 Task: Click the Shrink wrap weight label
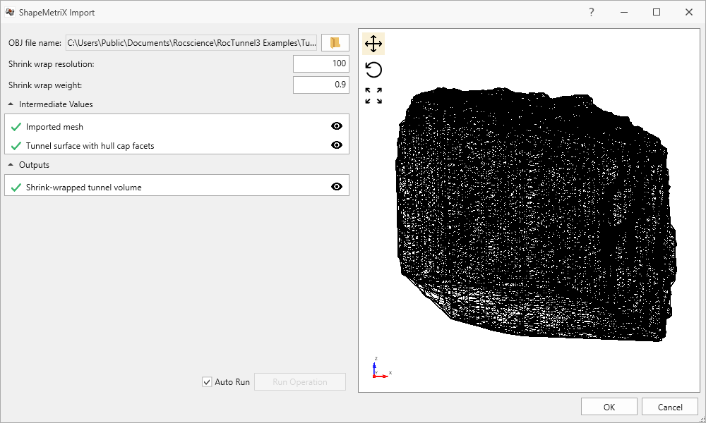(x=45, y=85)
